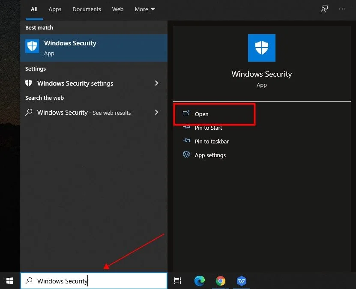356x289 pixels.
Task: Launch Google Chrome from the taskbar
Action: (x=221, y=281)
